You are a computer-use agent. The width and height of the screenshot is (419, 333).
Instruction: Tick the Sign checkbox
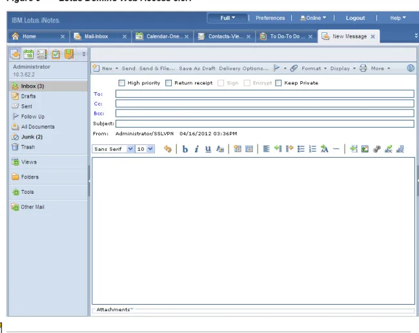click(221, 83)
